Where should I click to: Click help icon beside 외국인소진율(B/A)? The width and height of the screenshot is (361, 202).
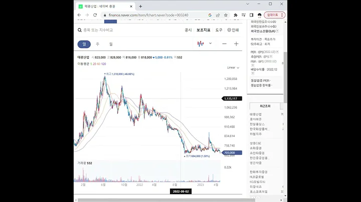coord(277,31)
